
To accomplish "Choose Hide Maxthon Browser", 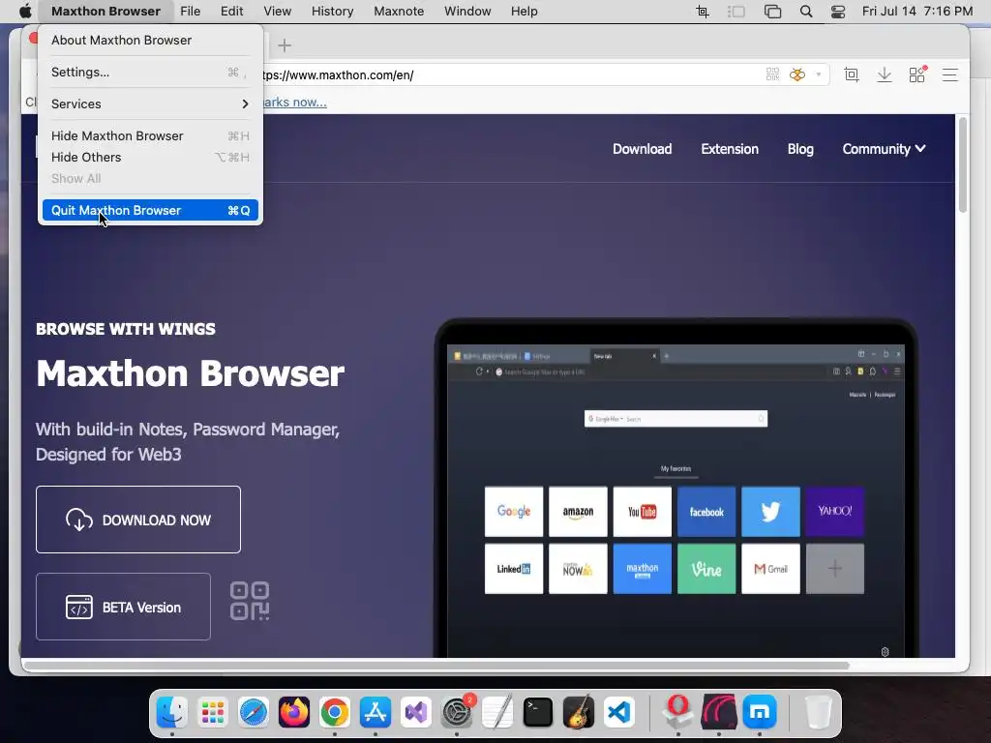I will click(x=150, y=135).
